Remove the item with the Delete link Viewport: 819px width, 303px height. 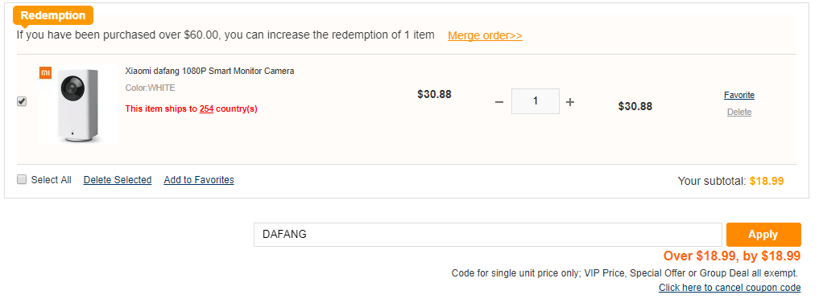pyautogui.click(x=739, y=113)
